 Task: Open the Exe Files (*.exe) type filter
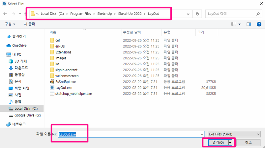click(x=234, y=134)
